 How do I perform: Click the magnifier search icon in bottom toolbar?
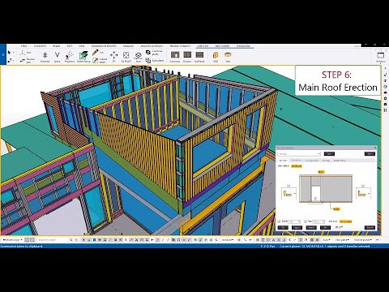point(71,240)
